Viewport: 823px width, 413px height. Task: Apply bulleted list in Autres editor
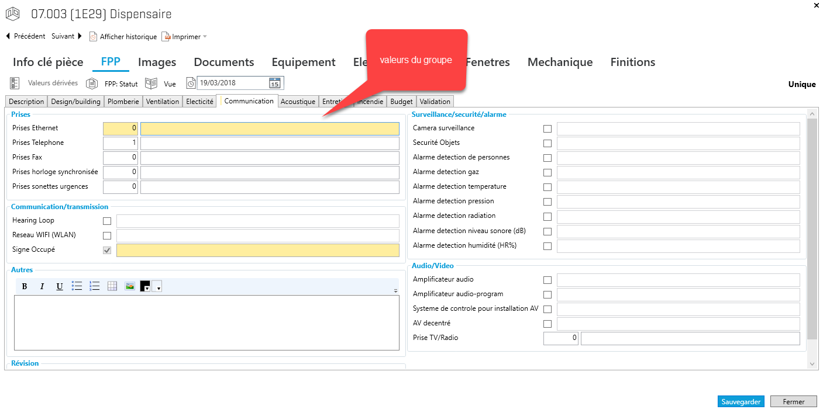pos(77,286)
